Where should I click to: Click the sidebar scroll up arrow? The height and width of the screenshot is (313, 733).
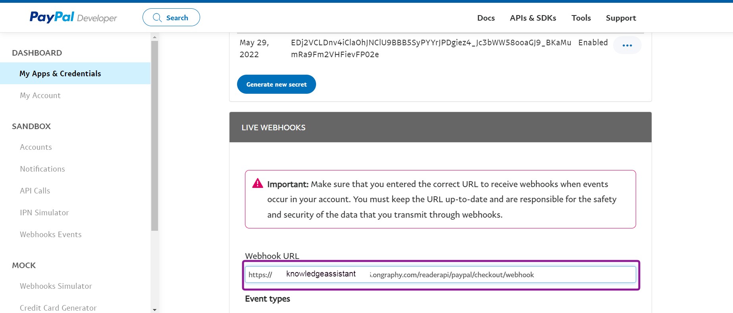click(154, 37)
